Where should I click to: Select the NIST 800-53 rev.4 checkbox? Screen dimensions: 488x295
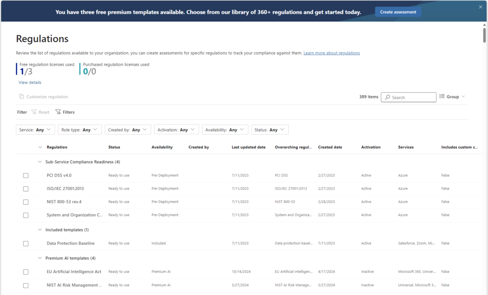[26, 202]
